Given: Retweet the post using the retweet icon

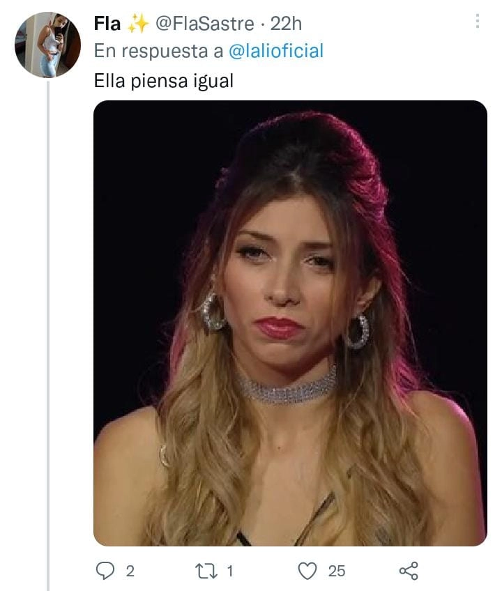Looking at the screenshot, I should pyautogui.click(x=206, y=571).
